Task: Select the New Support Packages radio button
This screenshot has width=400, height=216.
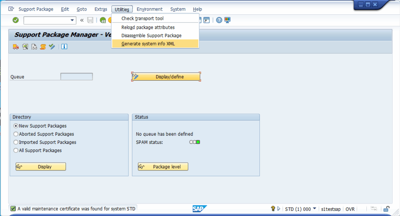Action: [x=16, y=126]
